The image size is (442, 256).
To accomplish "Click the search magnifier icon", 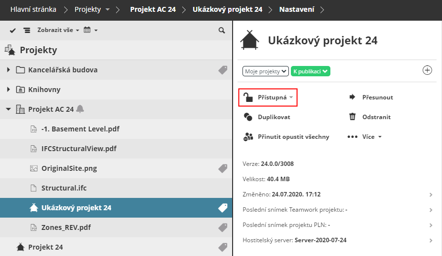I will pos(222,31).
